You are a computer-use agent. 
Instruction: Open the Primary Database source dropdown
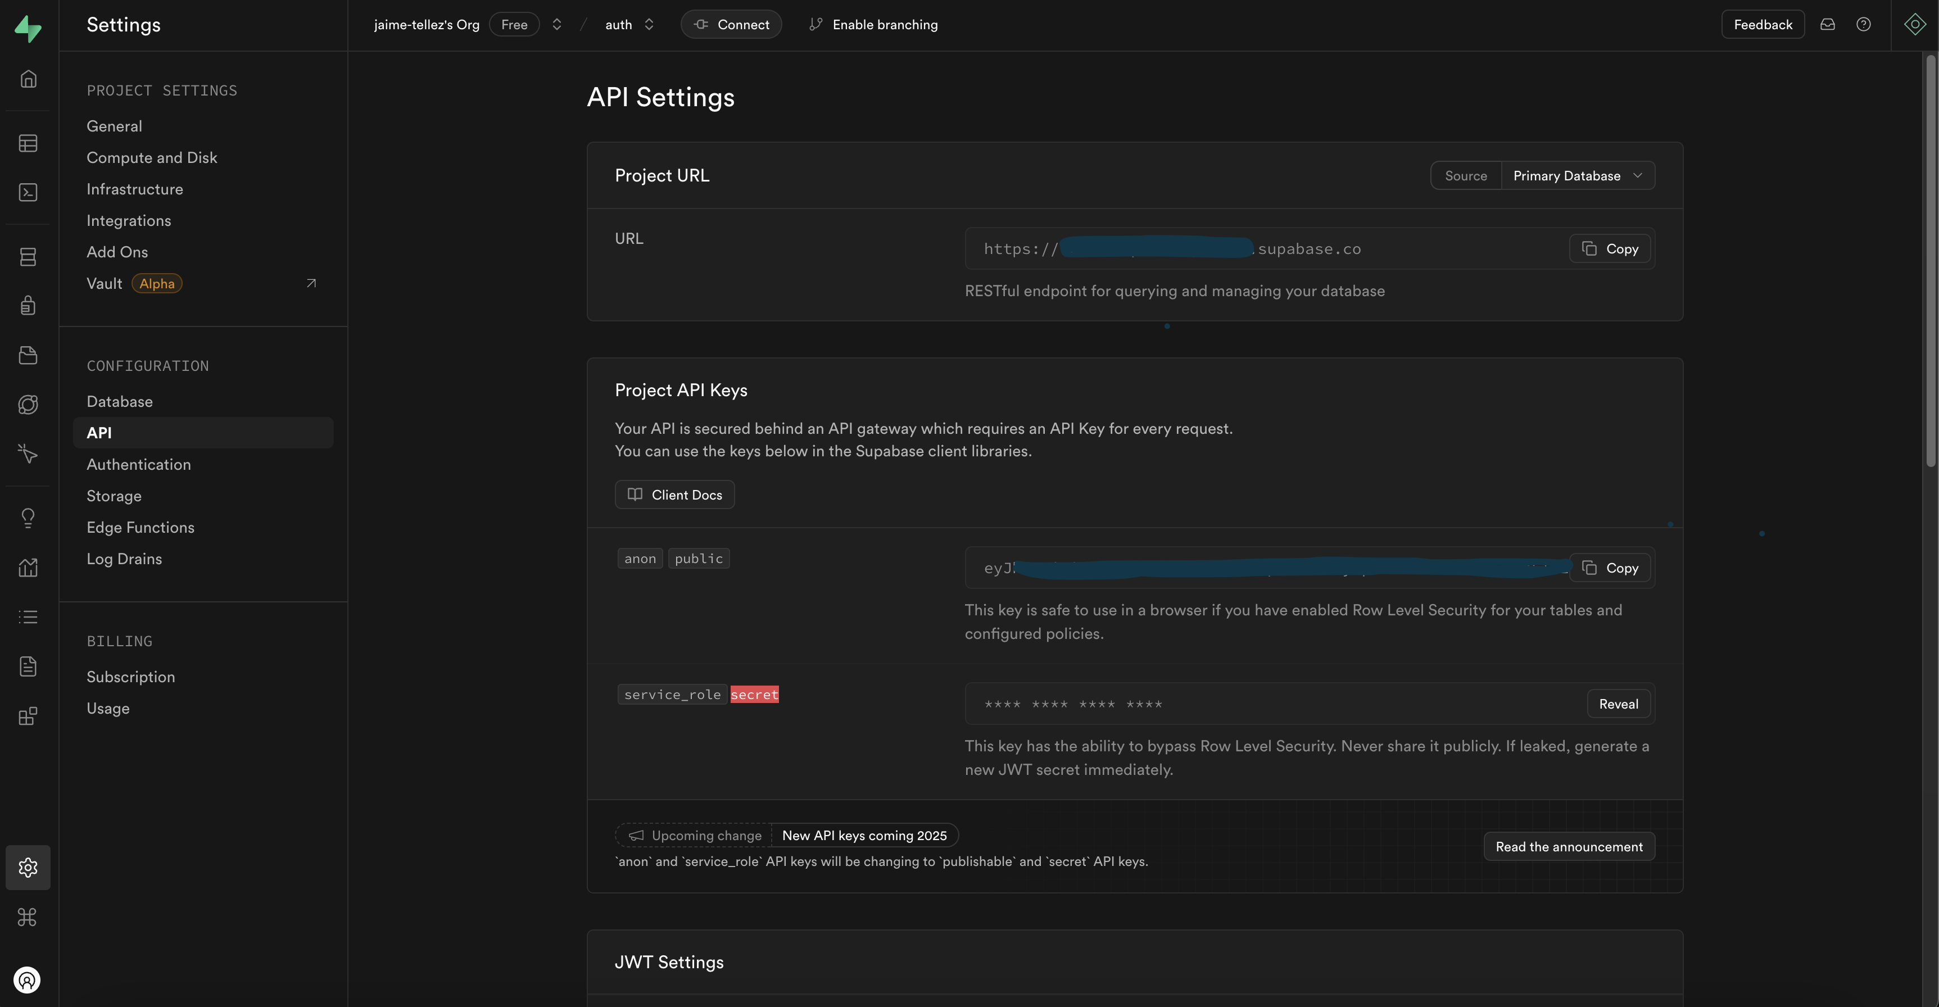1578,175
